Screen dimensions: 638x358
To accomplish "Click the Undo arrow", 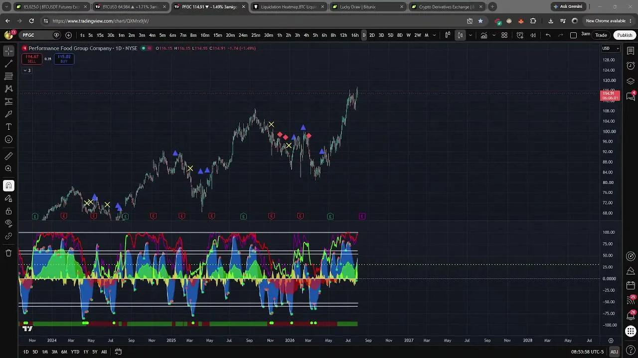I will pos(548,35).
